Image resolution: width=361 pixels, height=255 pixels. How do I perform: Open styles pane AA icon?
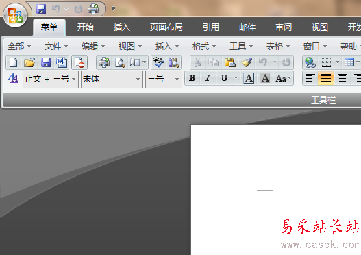13,78
